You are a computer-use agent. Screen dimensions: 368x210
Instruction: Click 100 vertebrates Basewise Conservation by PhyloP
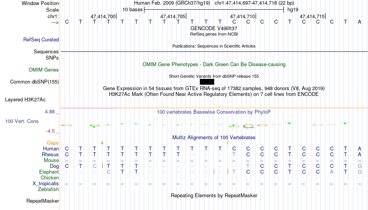click(x=213, y=112)
